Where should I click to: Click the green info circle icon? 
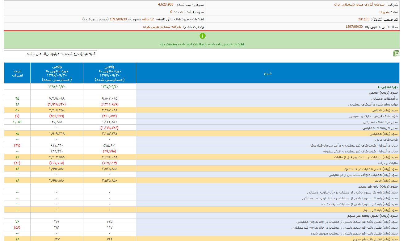point(202,36)
